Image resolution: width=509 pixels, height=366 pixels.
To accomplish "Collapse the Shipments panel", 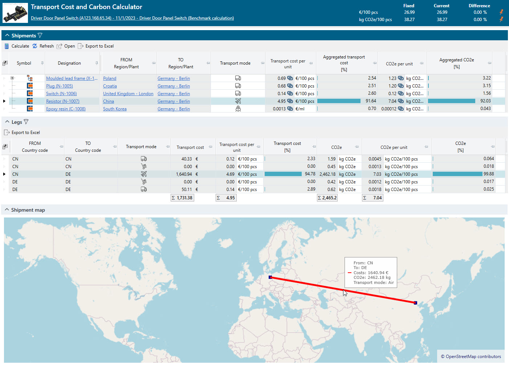I will pos(7,35).
